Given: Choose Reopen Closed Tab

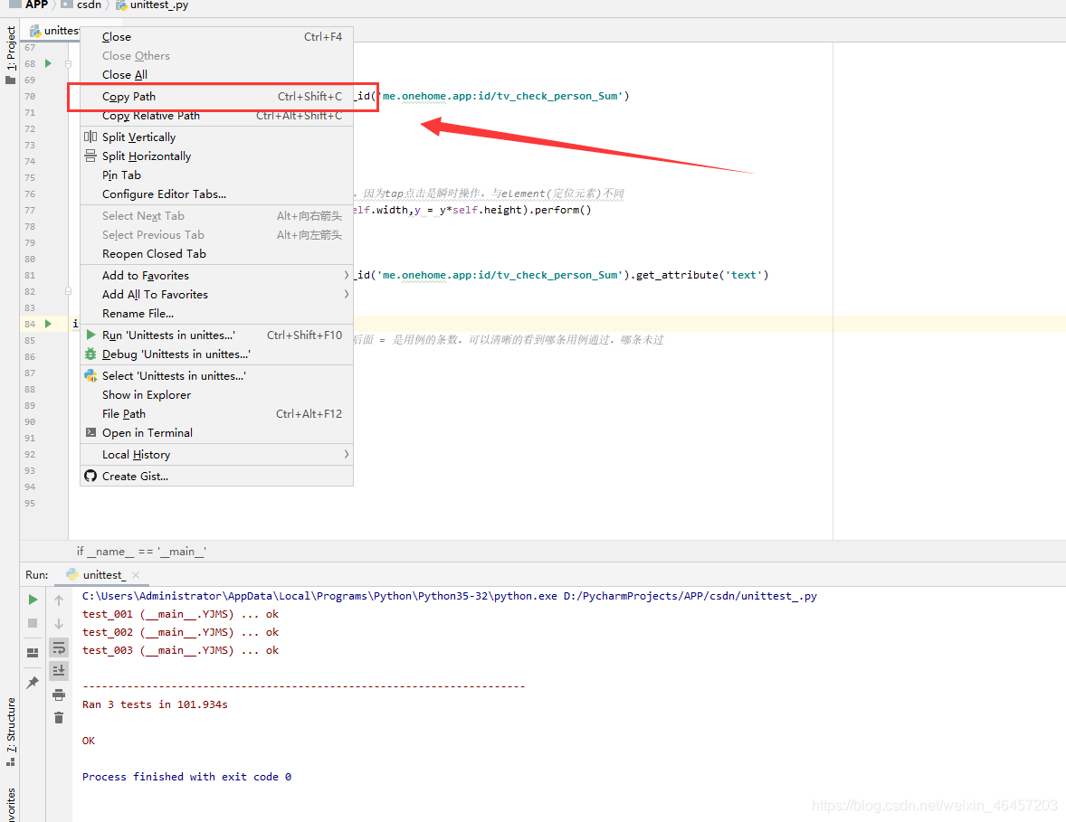Looking at the screenshot, I should pos(216,254).
